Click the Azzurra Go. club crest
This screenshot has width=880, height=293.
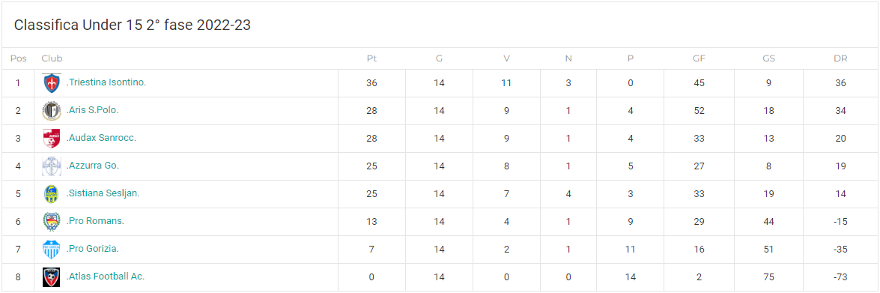coord(51,166)
